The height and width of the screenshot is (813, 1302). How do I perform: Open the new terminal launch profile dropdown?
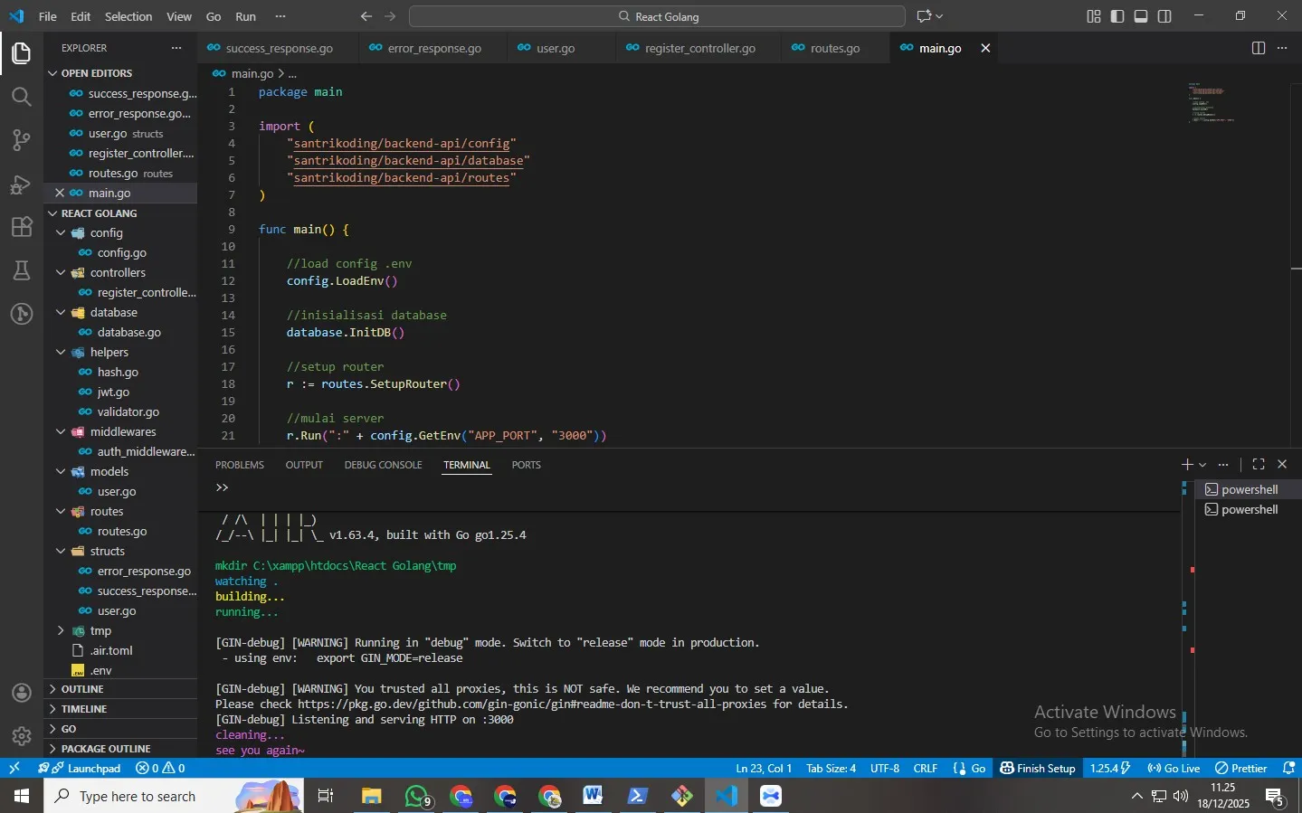[1202, 464]
